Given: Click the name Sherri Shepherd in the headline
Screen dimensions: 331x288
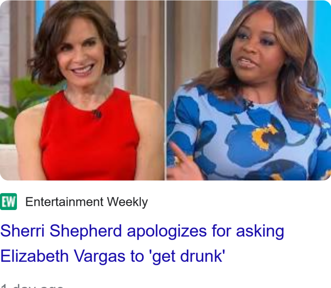Looking at the screenshot, I should pyautogui.click(x=61, y=231).
